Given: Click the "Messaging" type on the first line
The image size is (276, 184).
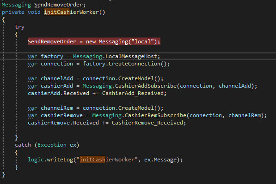Looking at the screenshot, I should [16, 5].
